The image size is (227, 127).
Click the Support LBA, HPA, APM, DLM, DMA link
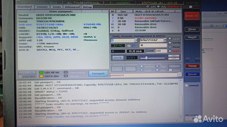[57, 37]
